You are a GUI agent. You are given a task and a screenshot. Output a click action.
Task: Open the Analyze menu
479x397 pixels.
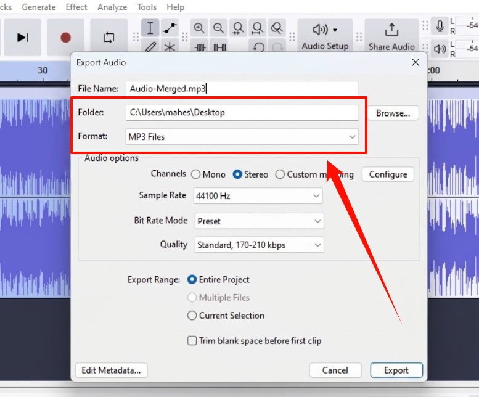click(x=112, y=7)
